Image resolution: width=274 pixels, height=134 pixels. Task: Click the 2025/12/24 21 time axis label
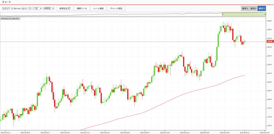pos(245,132)
